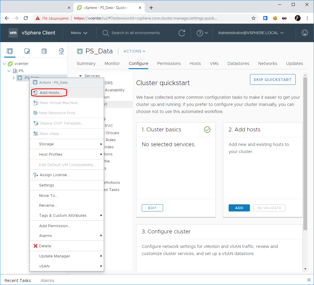Viewport: 314px width, 285px height.
Task: Open the Storage inventory view icon
Action: (44, 51)
